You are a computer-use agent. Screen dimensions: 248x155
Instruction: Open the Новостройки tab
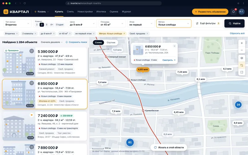tap(85, 11)
